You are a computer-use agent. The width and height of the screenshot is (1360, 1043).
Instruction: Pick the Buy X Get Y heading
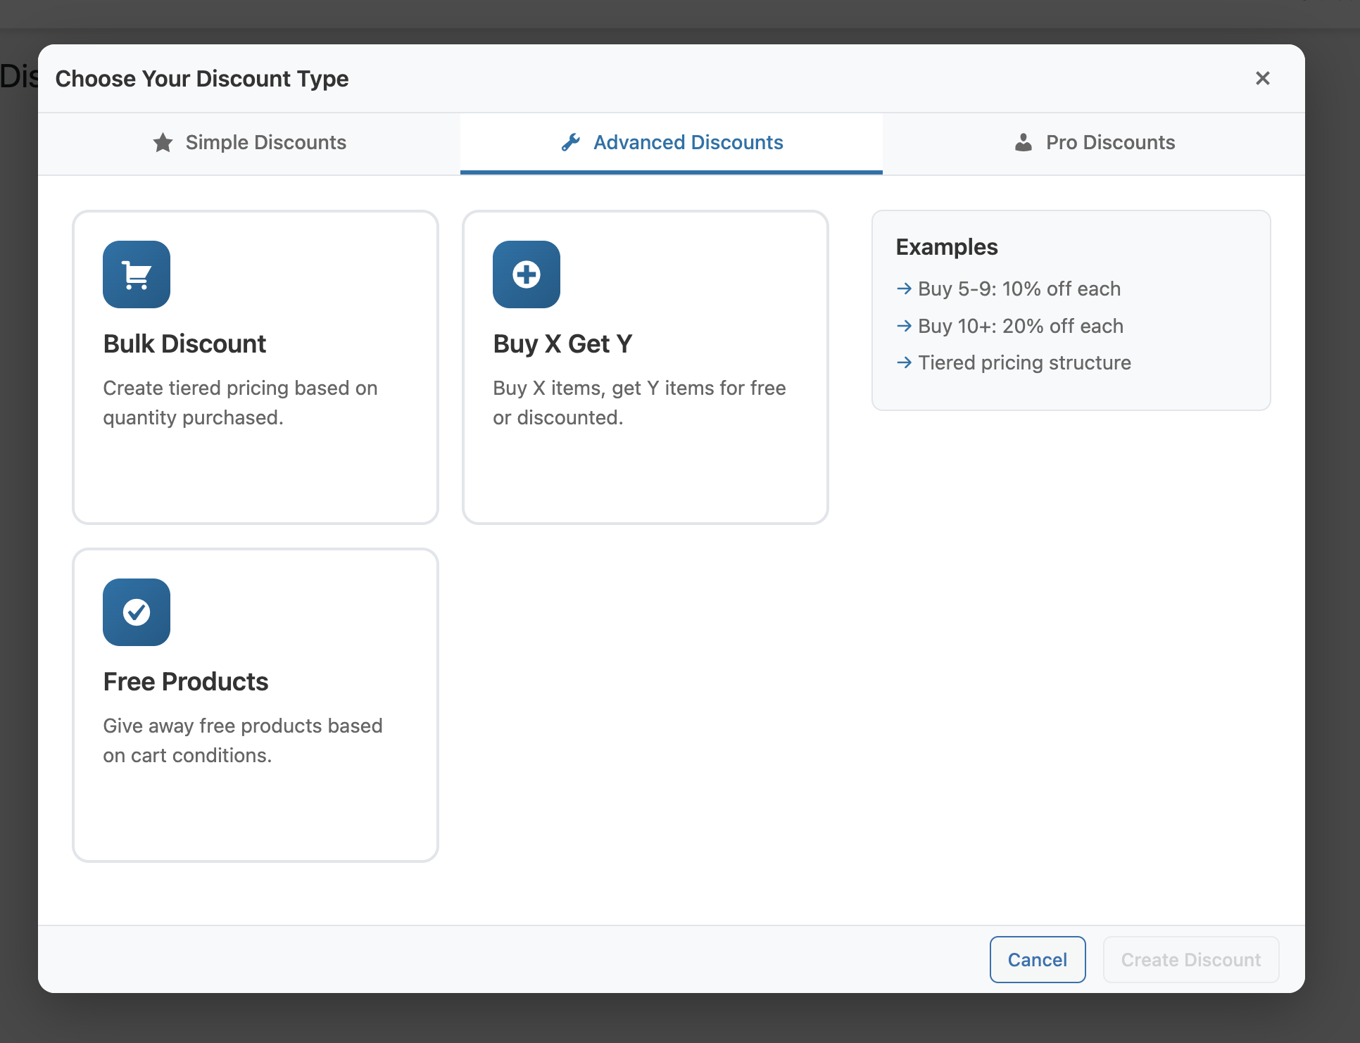562,344
